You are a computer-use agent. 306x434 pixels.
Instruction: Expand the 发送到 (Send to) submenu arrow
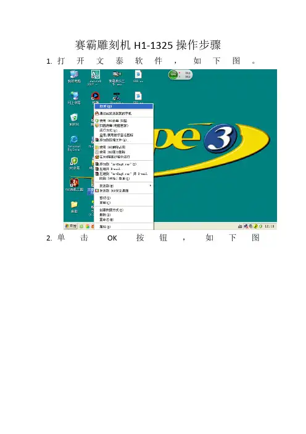151,185
